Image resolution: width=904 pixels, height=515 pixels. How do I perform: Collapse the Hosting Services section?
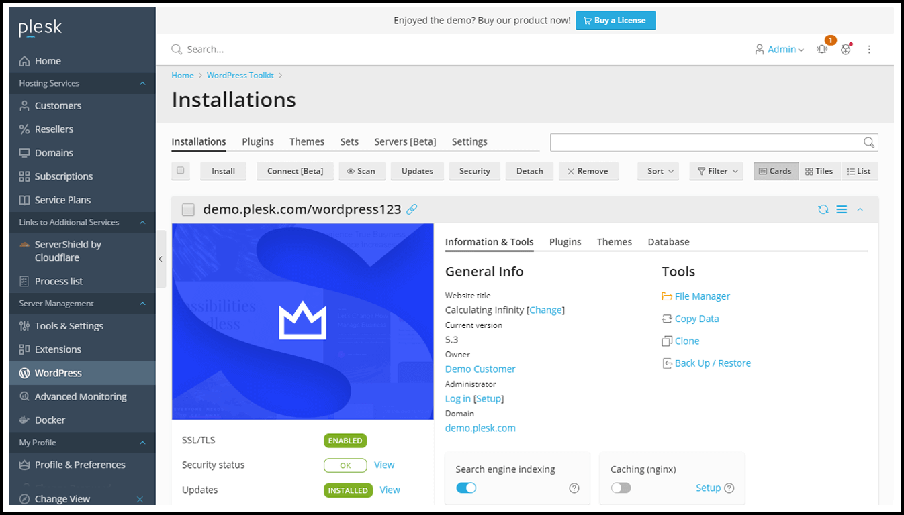(142, 84)
